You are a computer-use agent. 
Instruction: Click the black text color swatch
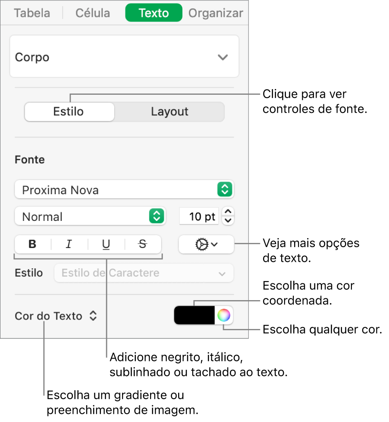[194, 315]
